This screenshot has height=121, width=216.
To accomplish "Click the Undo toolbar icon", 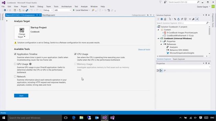I will 31,10.
